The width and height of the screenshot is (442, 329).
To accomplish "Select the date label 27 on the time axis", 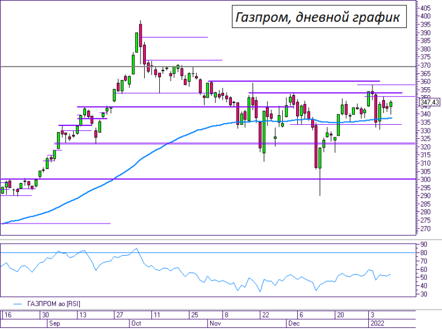I will 120,315.
